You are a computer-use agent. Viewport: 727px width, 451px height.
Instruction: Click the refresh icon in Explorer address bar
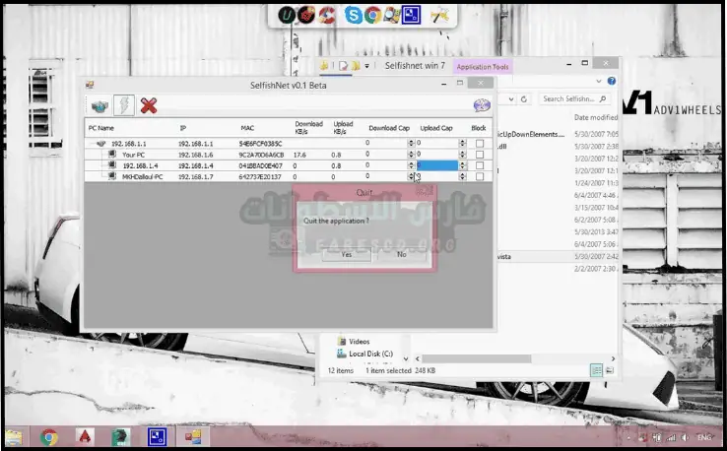(x=524, y=99)
